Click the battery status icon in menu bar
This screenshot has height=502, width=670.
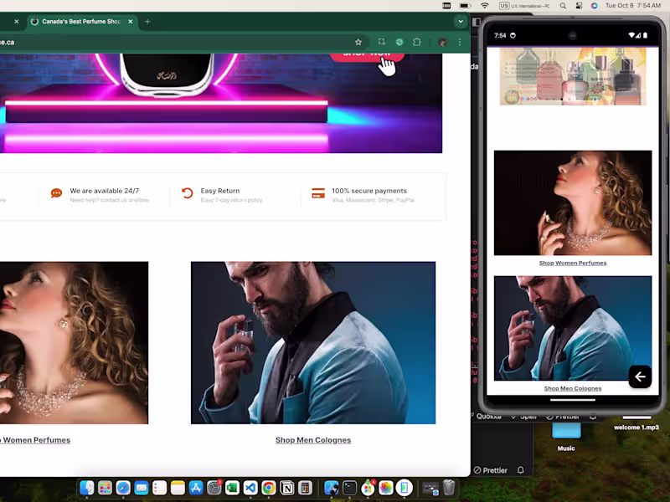pos(465,6)
